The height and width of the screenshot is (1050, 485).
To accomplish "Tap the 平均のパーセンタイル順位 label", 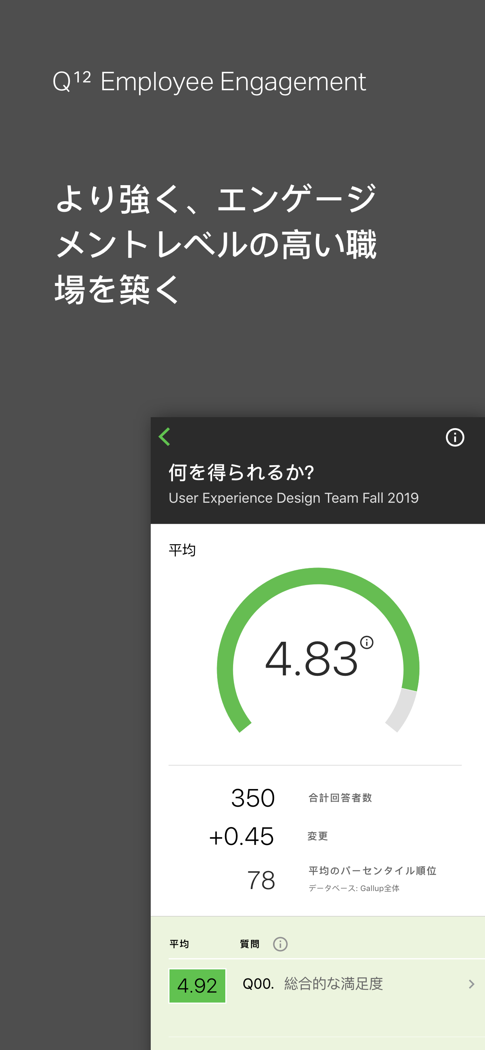I will (x=372, y=871).
